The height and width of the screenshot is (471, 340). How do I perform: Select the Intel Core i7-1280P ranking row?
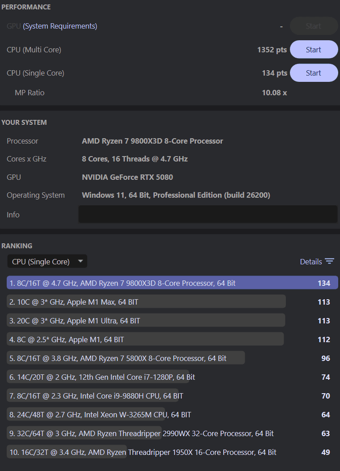pos(172,377)
